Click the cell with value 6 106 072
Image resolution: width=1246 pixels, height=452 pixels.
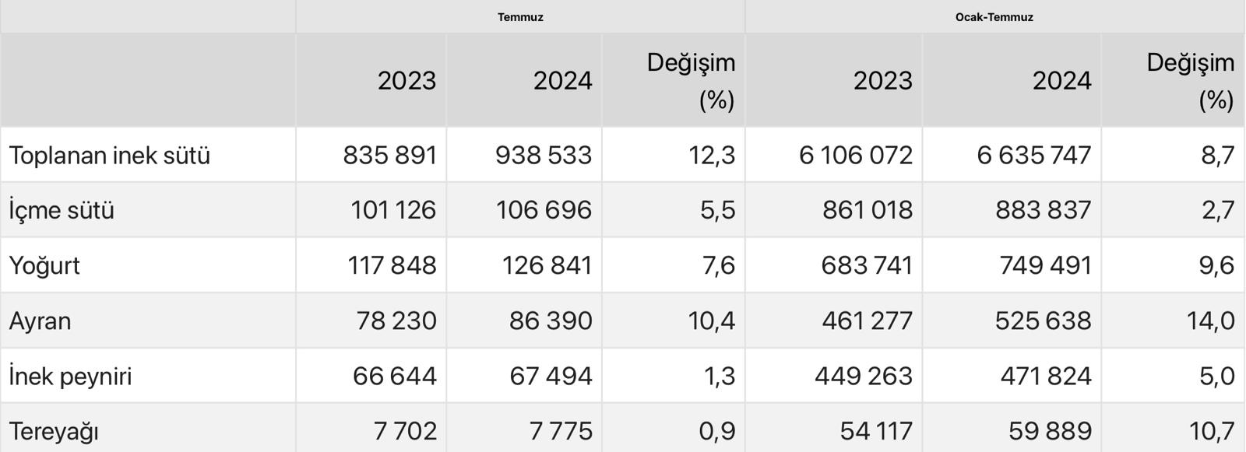coord(855,156)
